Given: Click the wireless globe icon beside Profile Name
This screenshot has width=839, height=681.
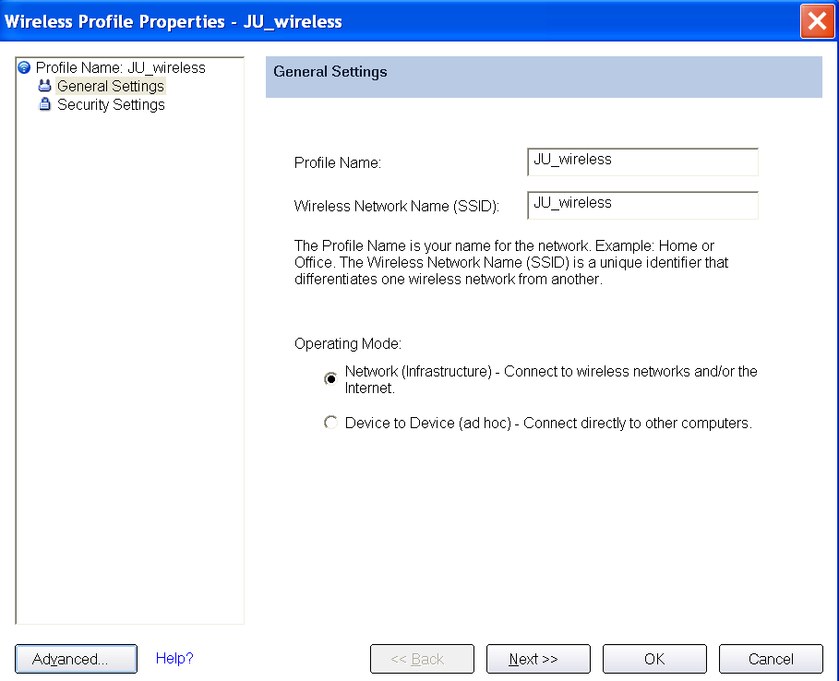Looking at the screenshot, I should click(24, 67).
